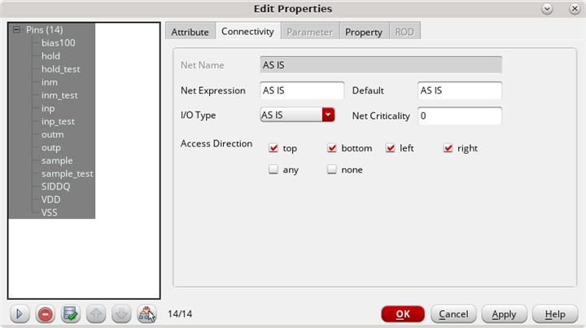The height and width of the screenshot is (328, 586).
Task: Close the Edit Properties dialog
Action: (571, 8)
